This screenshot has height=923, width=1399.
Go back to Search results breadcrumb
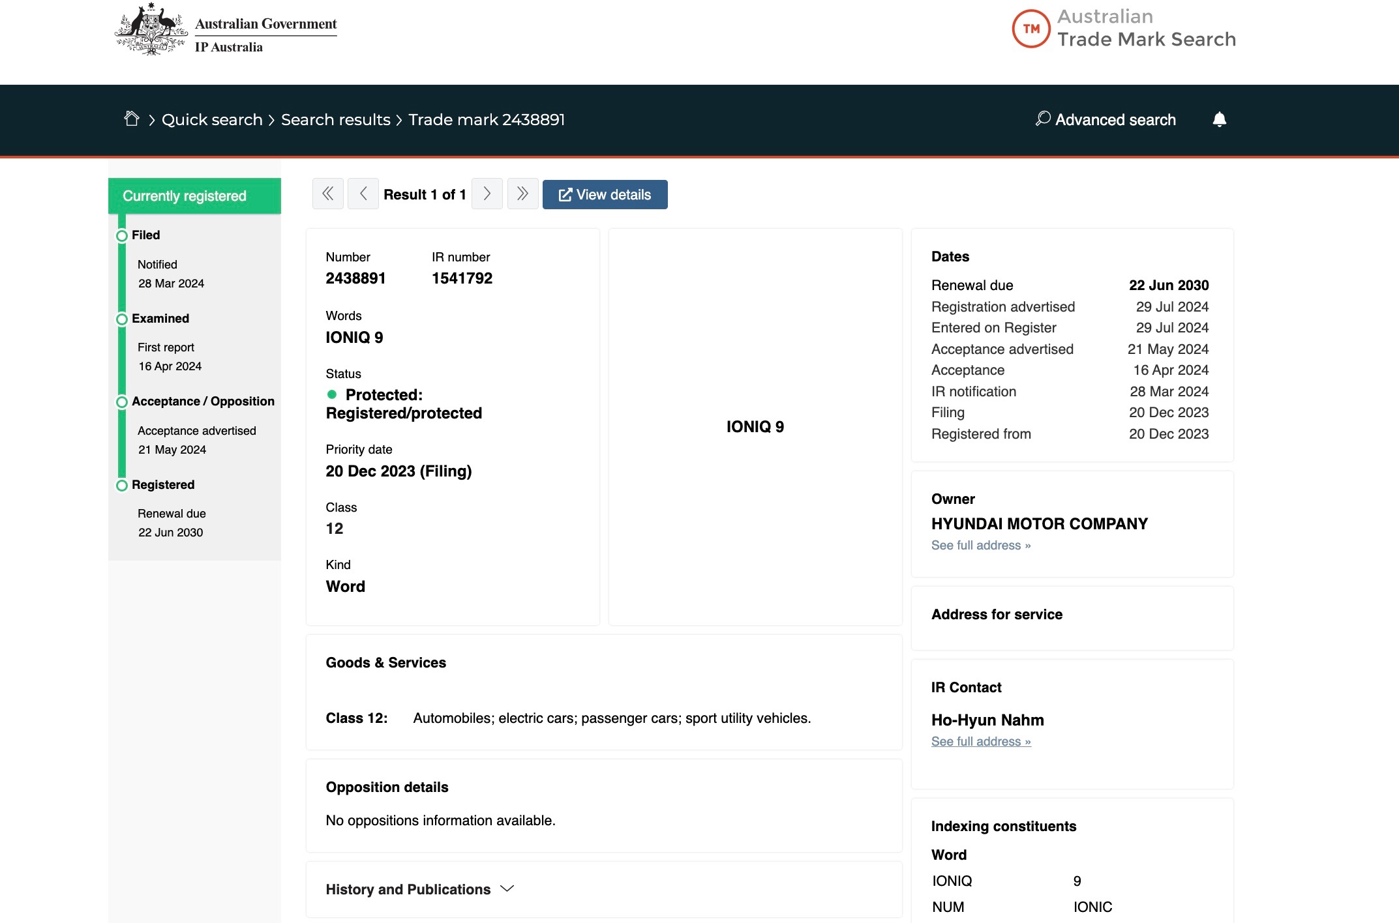click(x=335, y=120)
